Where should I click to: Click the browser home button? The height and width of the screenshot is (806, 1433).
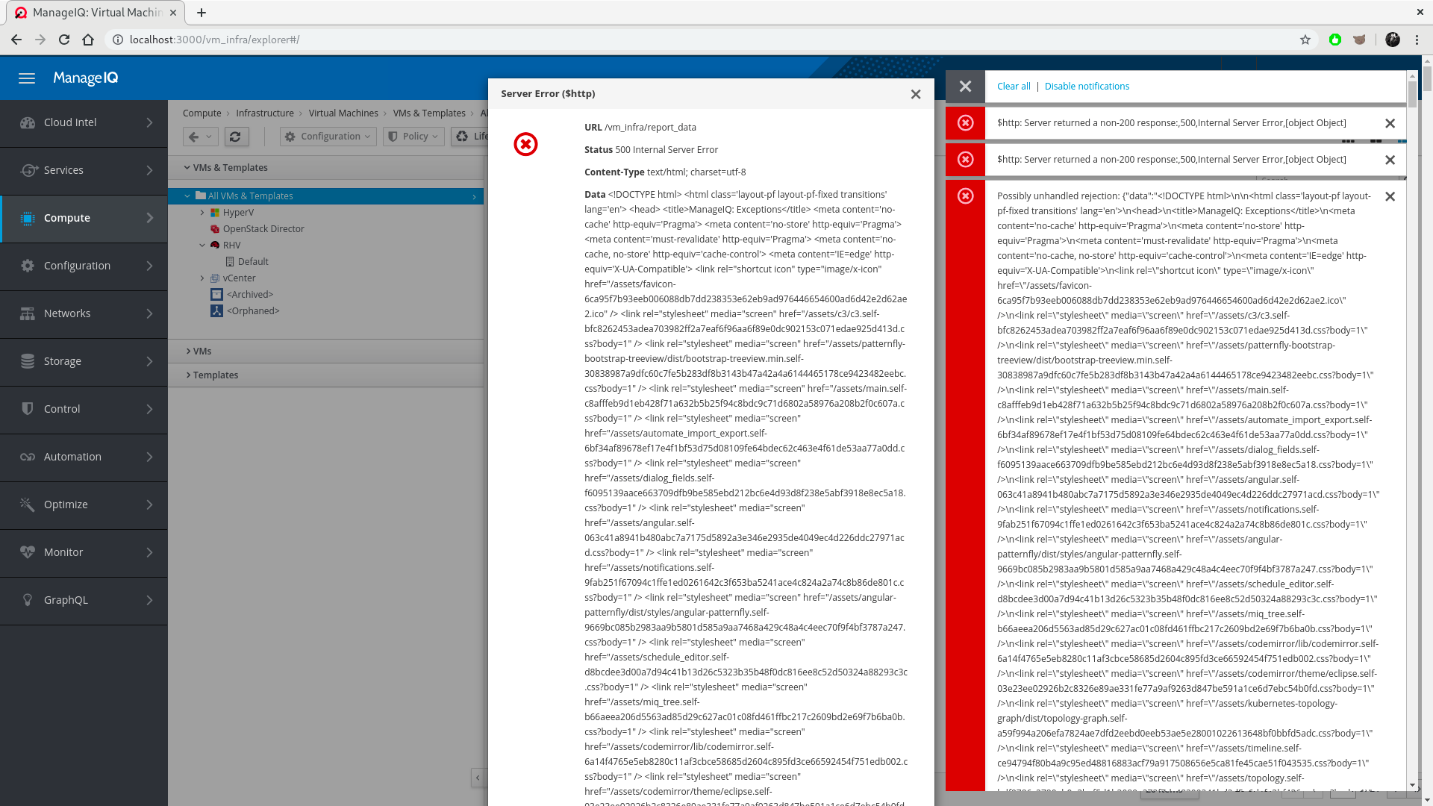[88, 40]
